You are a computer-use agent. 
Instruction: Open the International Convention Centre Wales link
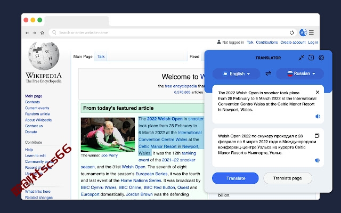click(x=170, y=136)
